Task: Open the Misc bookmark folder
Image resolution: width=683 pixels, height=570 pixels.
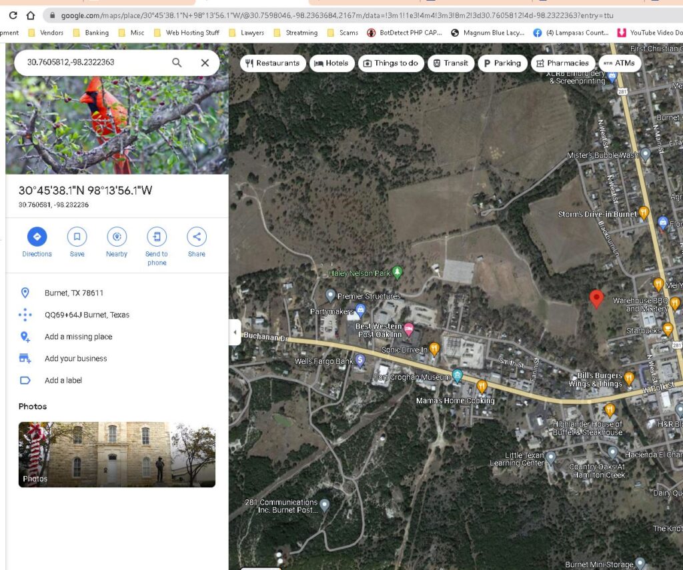Action: point(131,33)
